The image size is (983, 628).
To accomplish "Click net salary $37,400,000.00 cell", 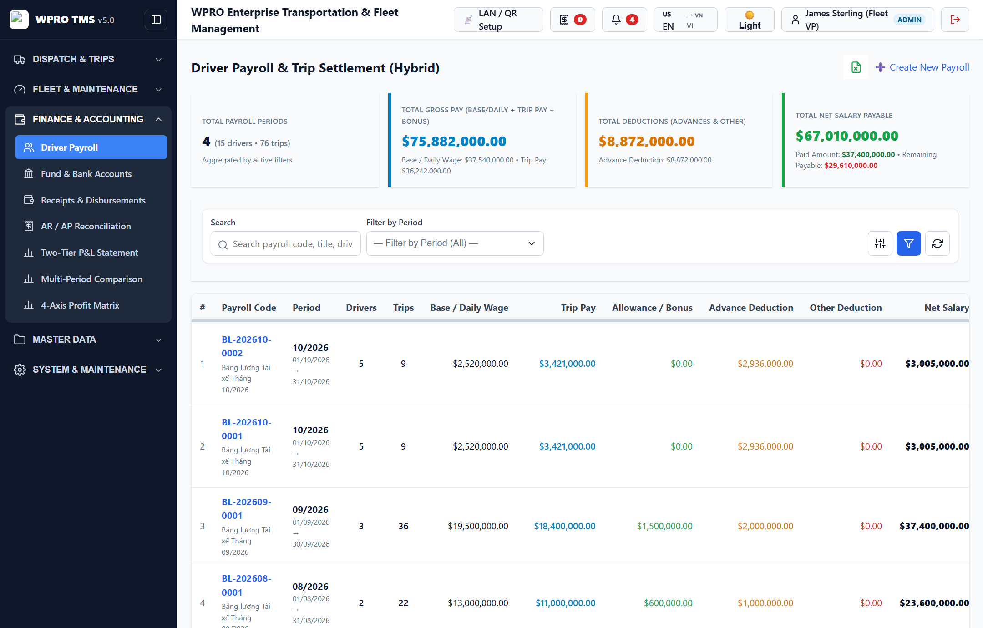I will [x=934, y=526].
